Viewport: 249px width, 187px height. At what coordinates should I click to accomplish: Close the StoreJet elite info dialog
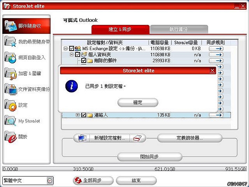pyautogui.click(x=212, y=70)
